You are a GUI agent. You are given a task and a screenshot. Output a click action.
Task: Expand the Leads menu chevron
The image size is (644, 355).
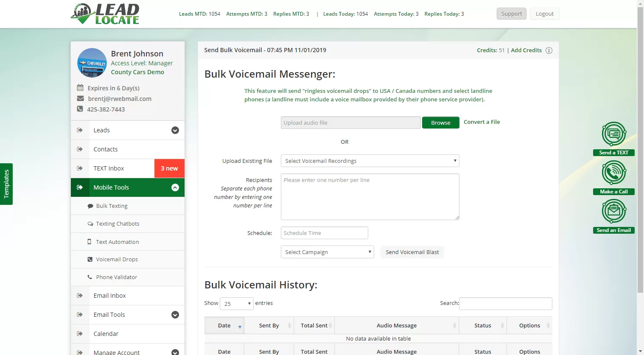175,130
